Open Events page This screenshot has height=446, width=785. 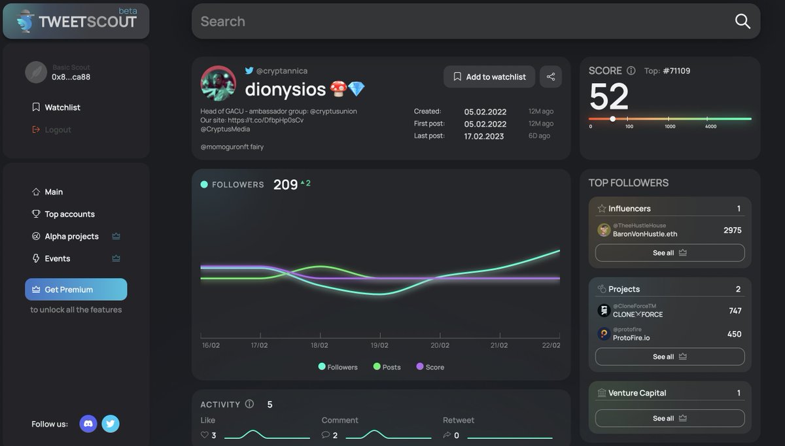51,258
